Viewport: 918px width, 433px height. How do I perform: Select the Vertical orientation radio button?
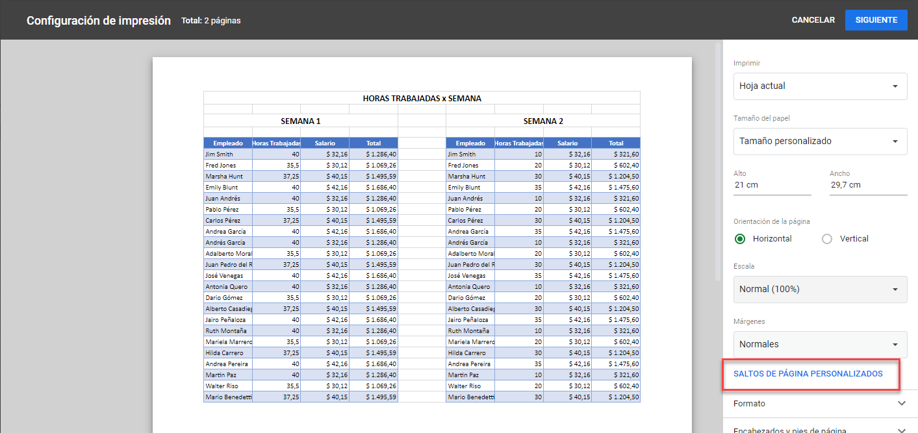coord(827,239)
